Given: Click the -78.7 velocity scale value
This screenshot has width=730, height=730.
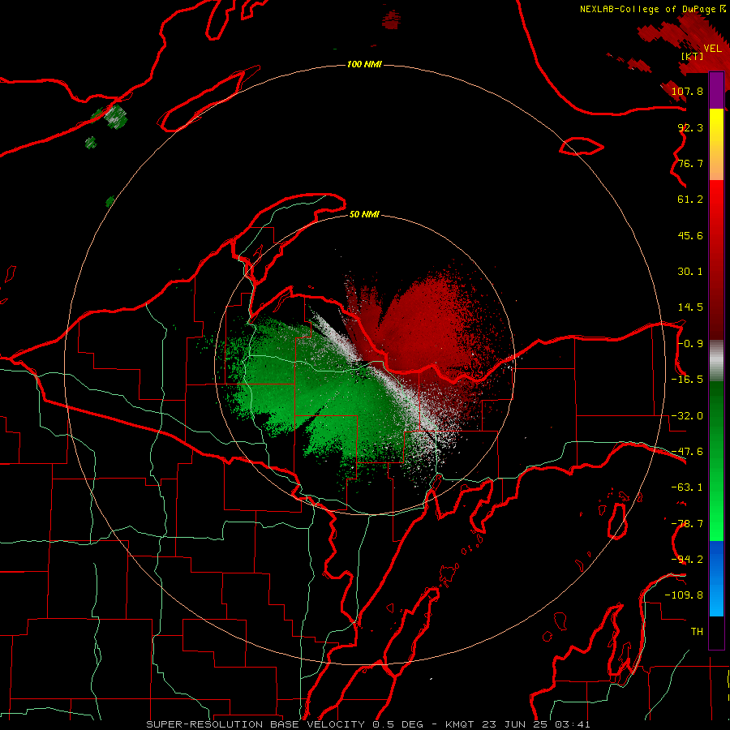Looking at the screenshot, I should (687, 524).
